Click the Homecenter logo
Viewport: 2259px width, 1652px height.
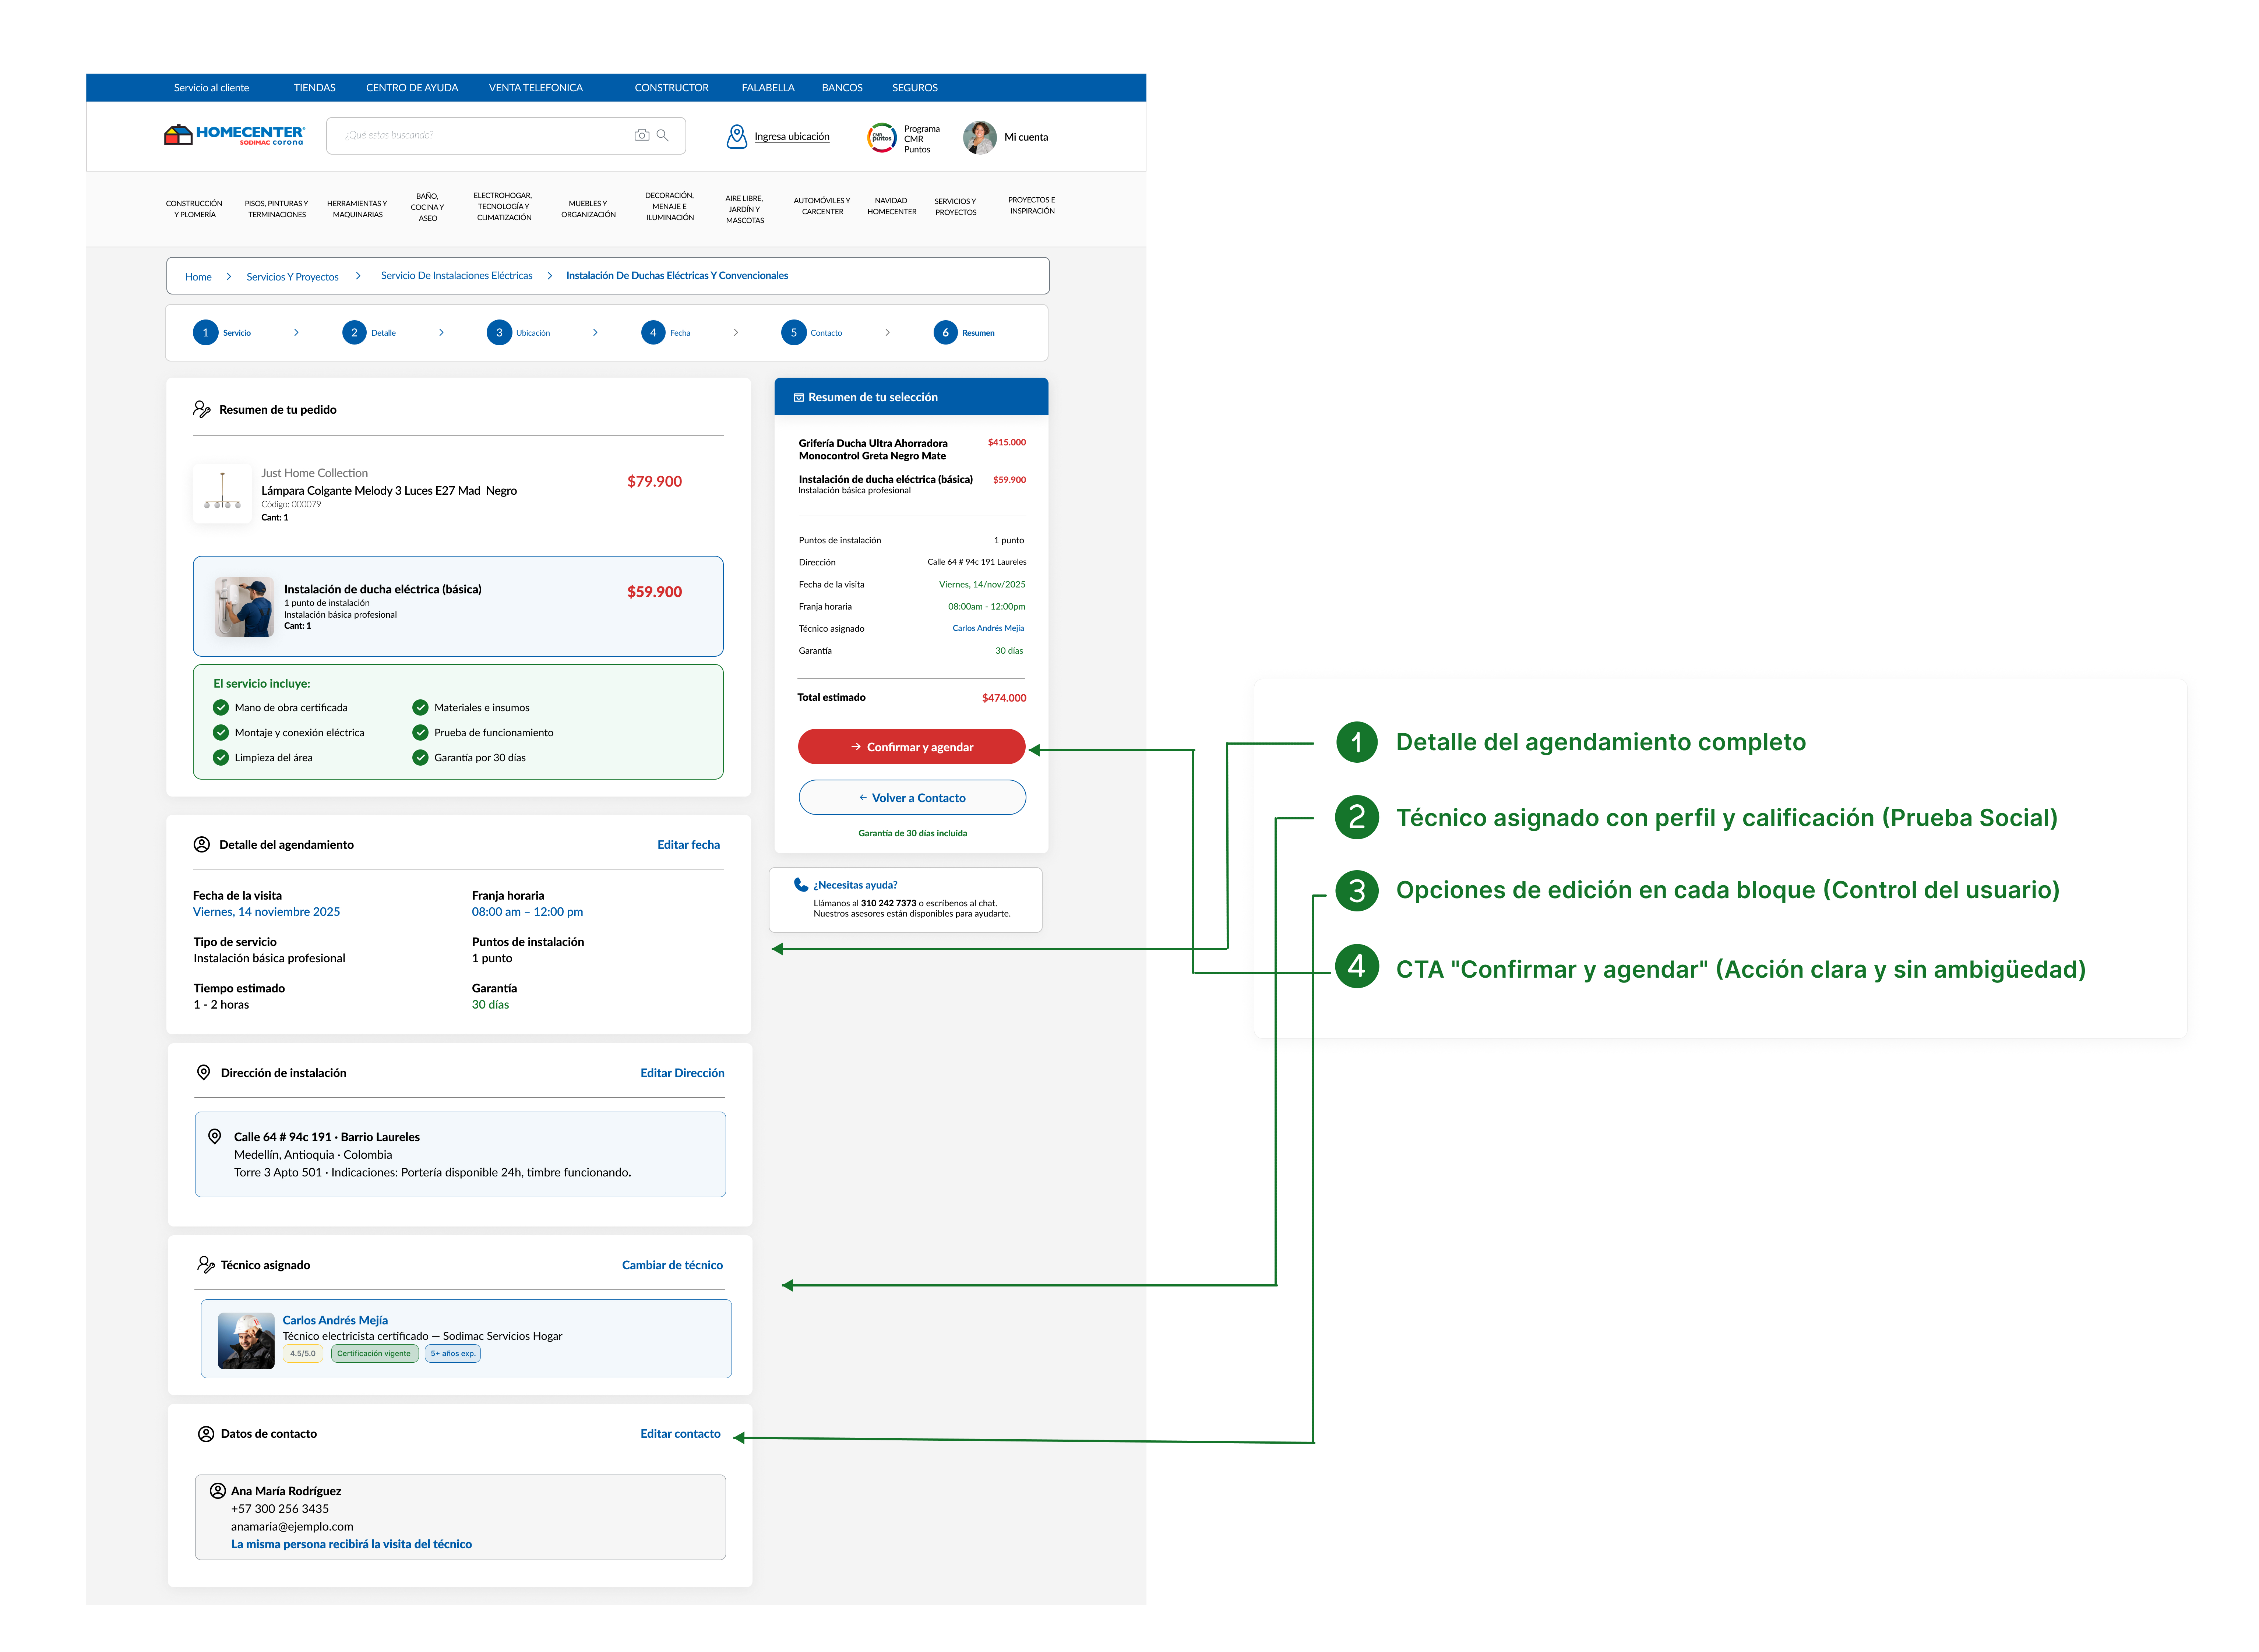[234, 135]
